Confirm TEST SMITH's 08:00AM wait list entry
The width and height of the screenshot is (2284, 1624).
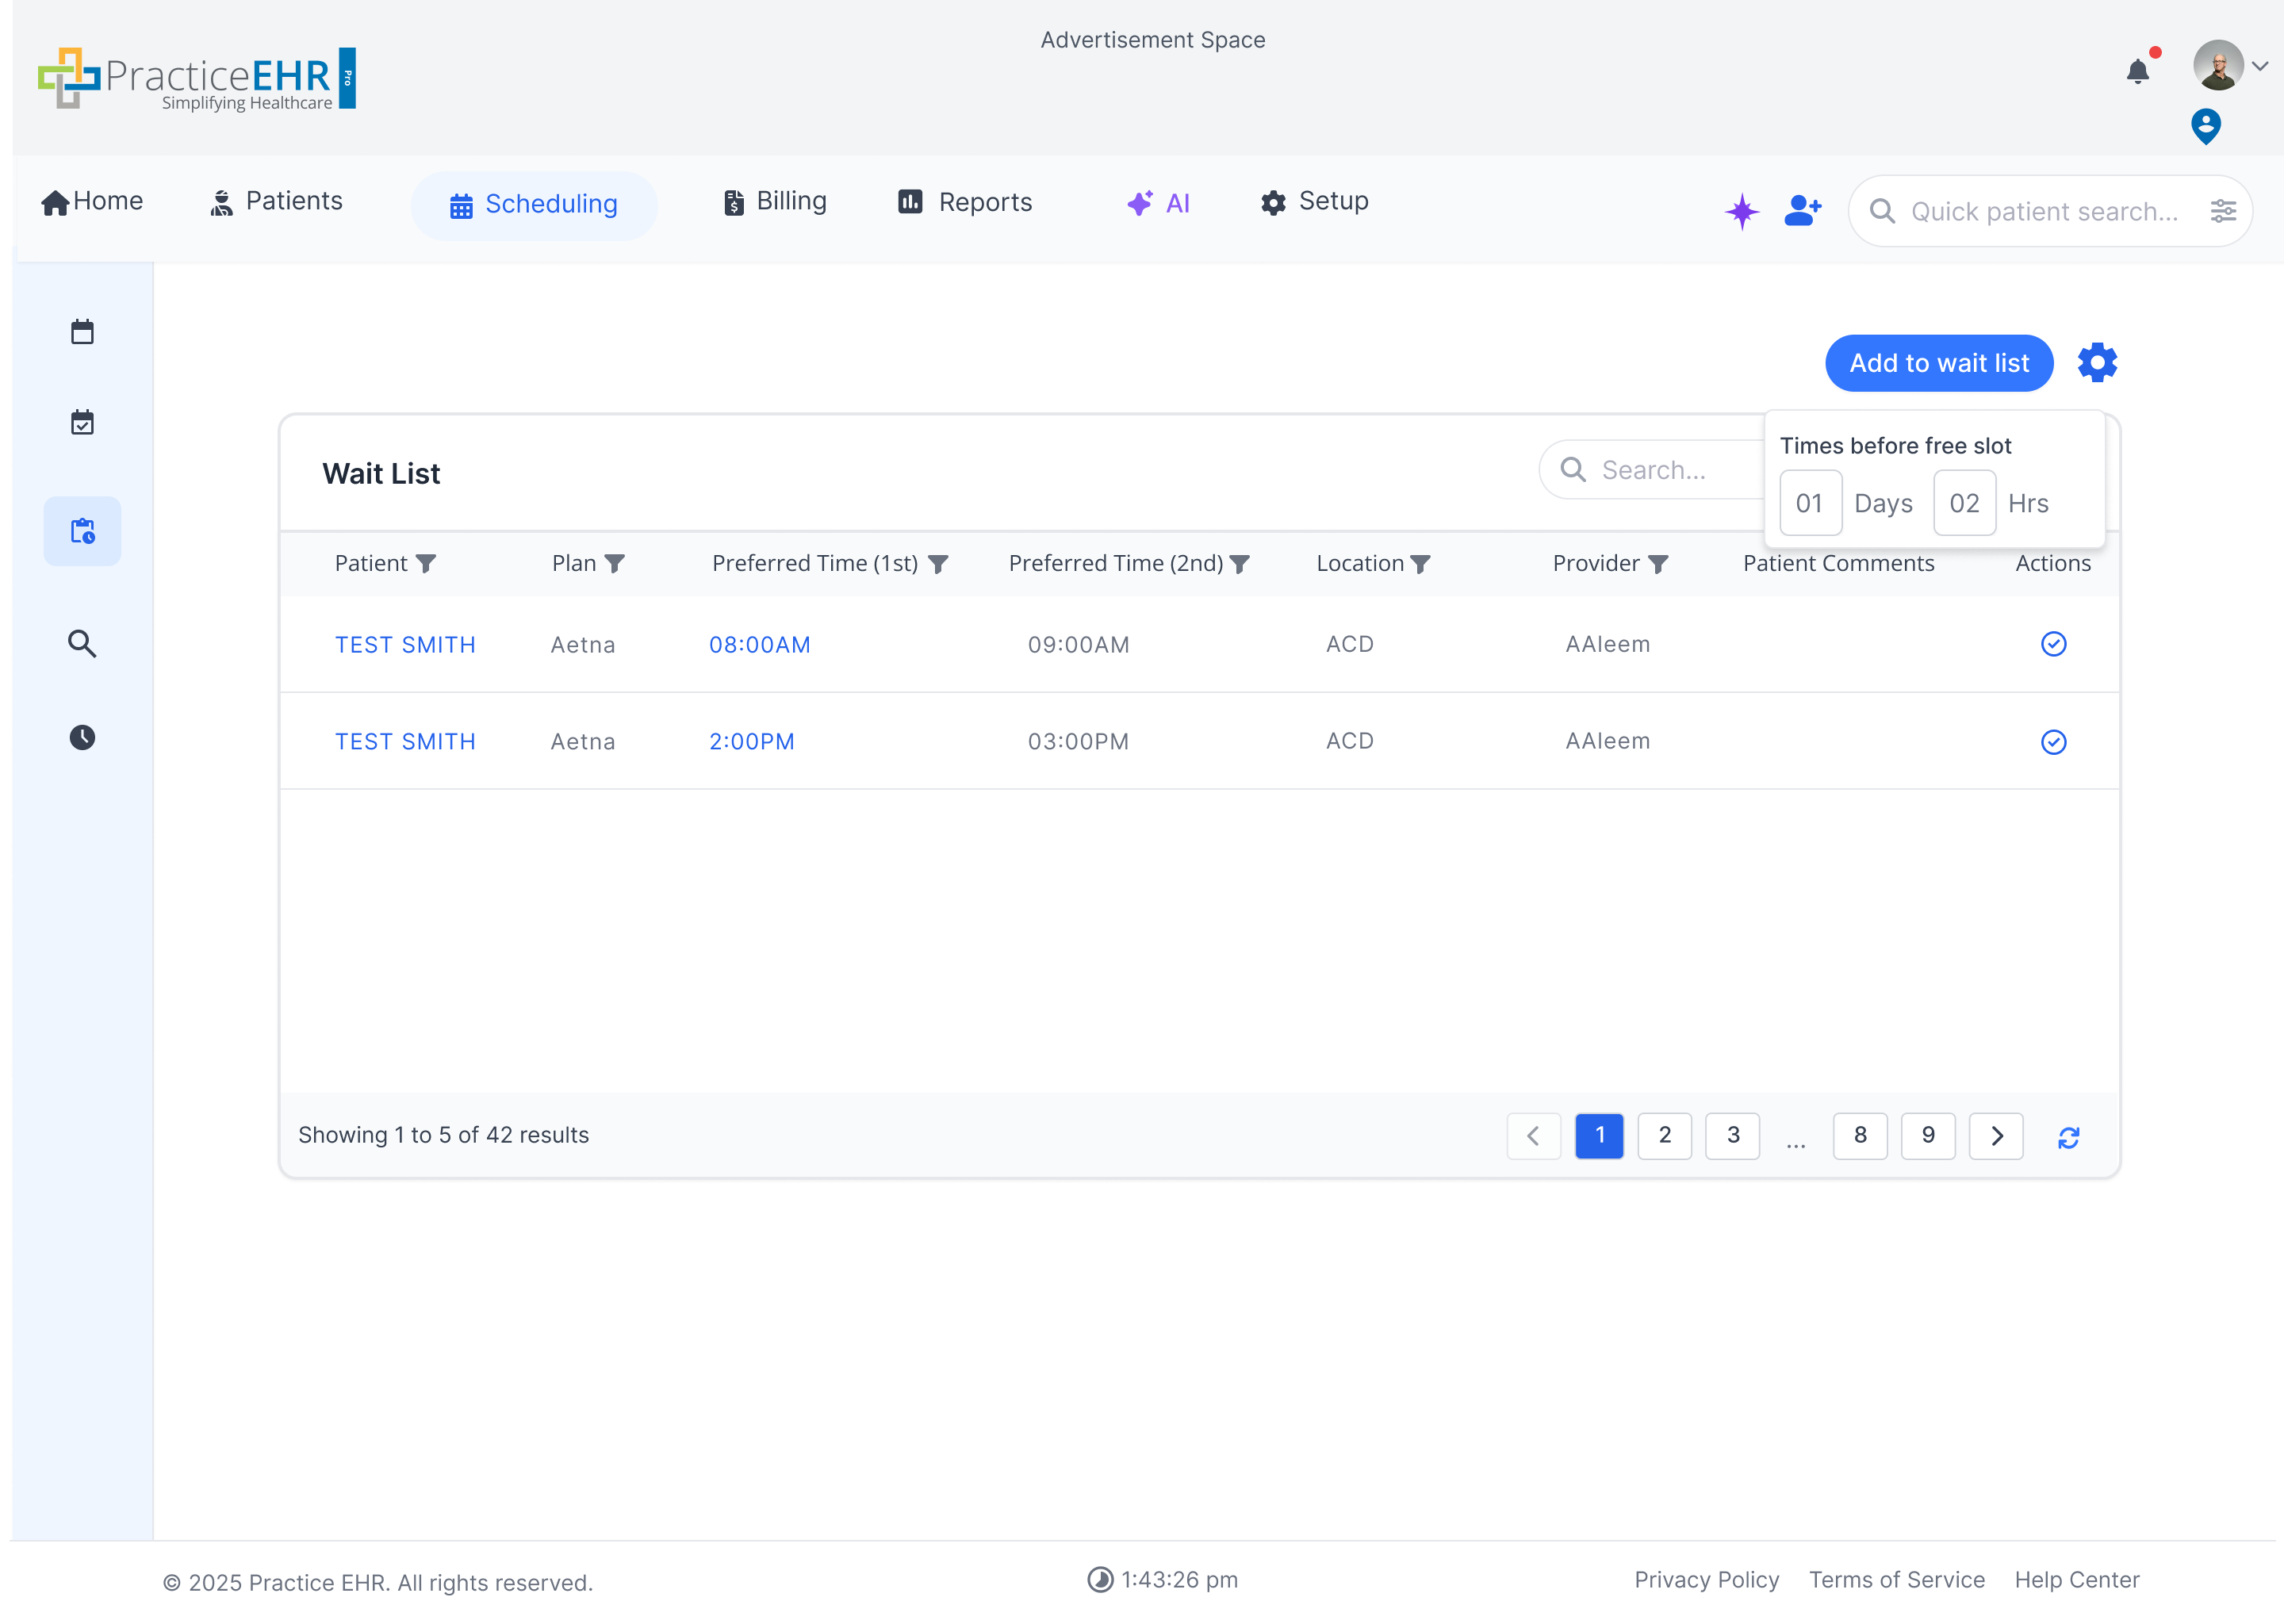coord(2054,644)
